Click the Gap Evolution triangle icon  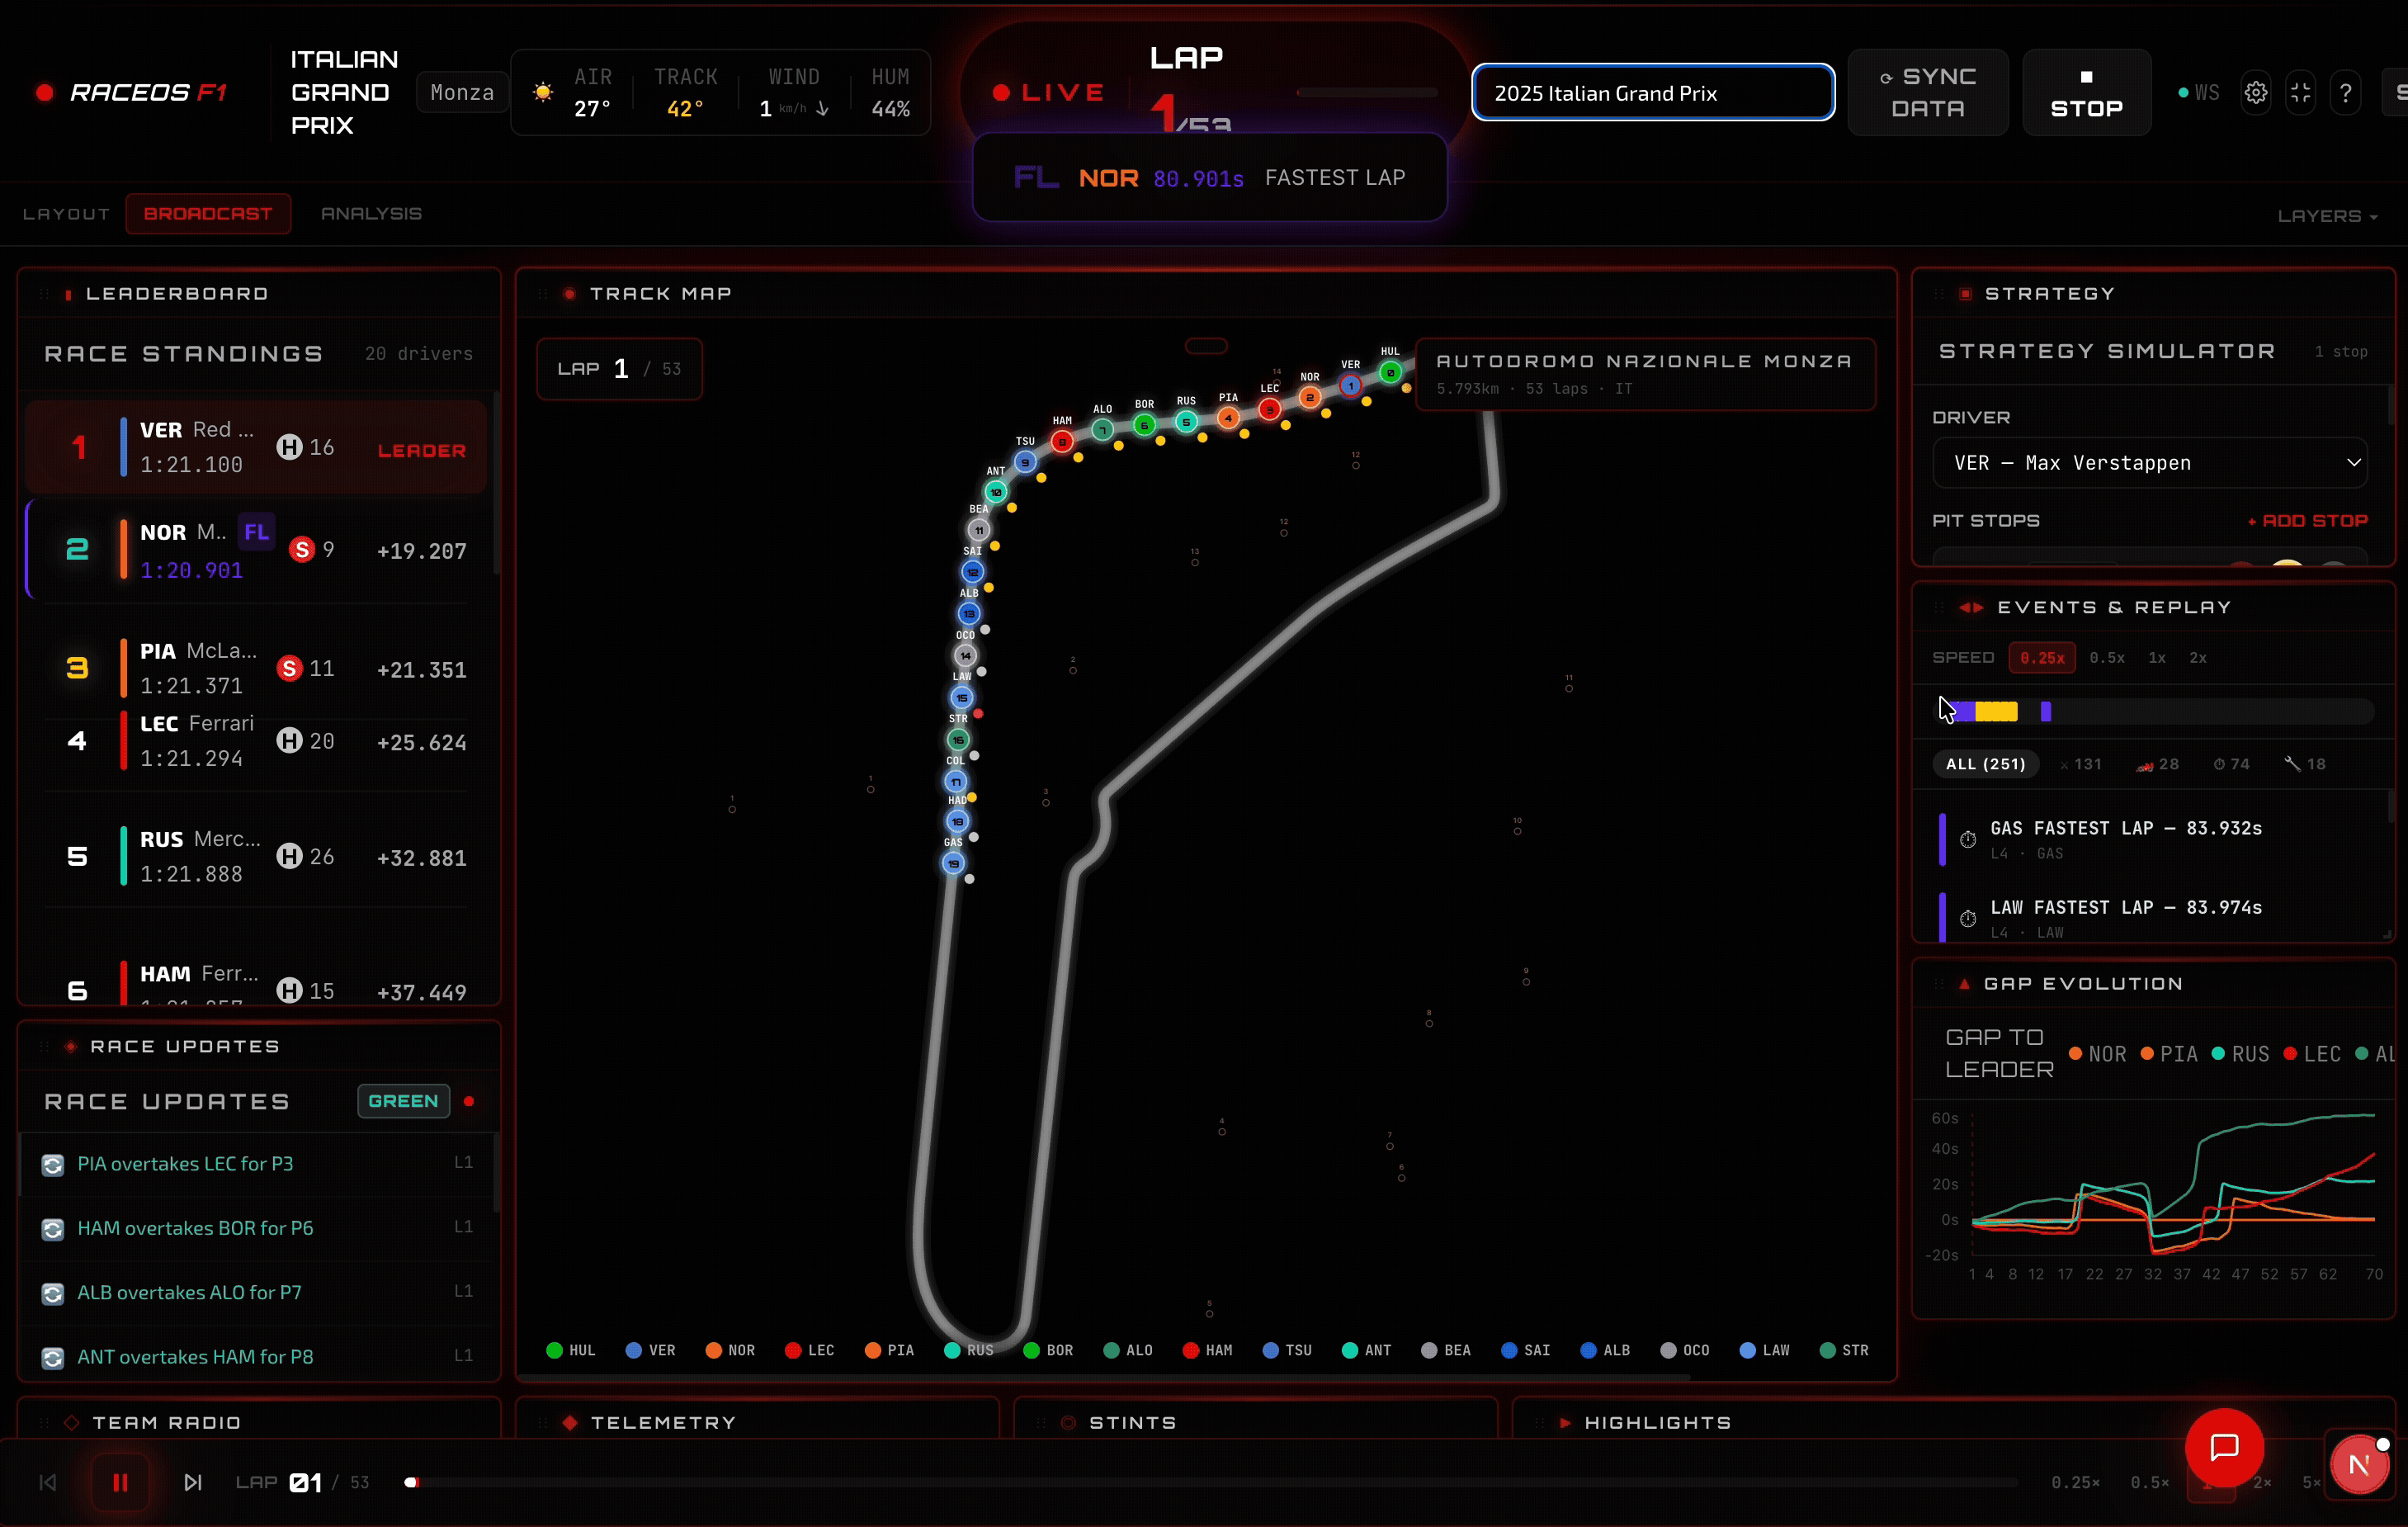1964,984
